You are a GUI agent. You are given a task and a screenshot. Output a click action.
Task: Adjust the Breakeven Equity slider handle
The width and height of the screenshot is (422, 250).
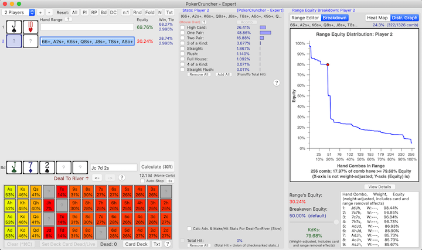pyautogui.click(x=336, y=222)
